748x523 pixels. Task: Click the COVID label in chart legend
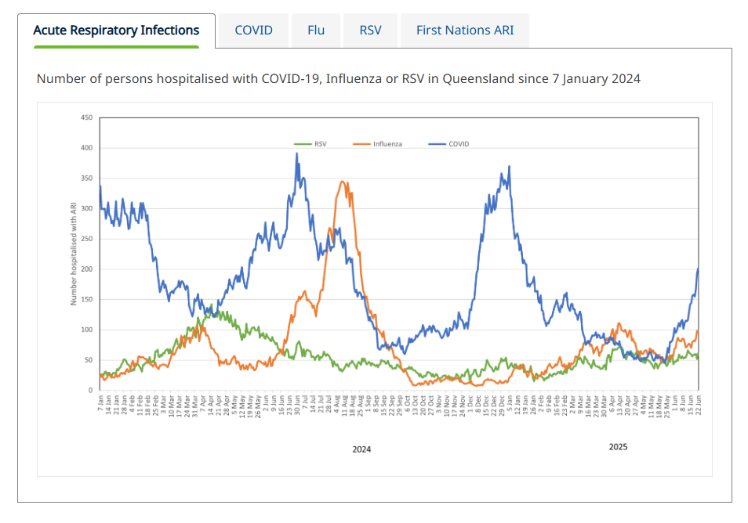tap(459, 144)
